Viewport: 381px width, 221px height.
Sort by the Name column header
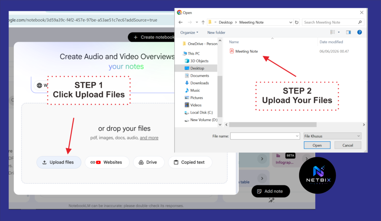pos(234,42)
